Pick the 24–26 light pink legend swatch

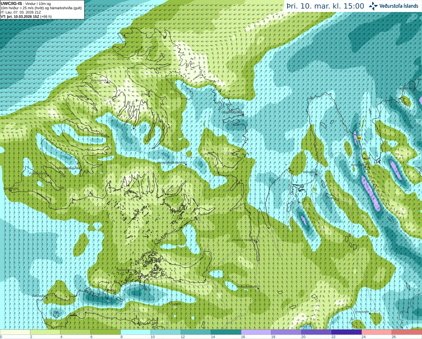pos(377,332)
